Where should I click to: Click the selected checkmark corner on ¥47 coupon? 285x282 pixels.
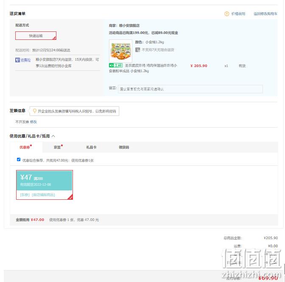tap(70, 197)
